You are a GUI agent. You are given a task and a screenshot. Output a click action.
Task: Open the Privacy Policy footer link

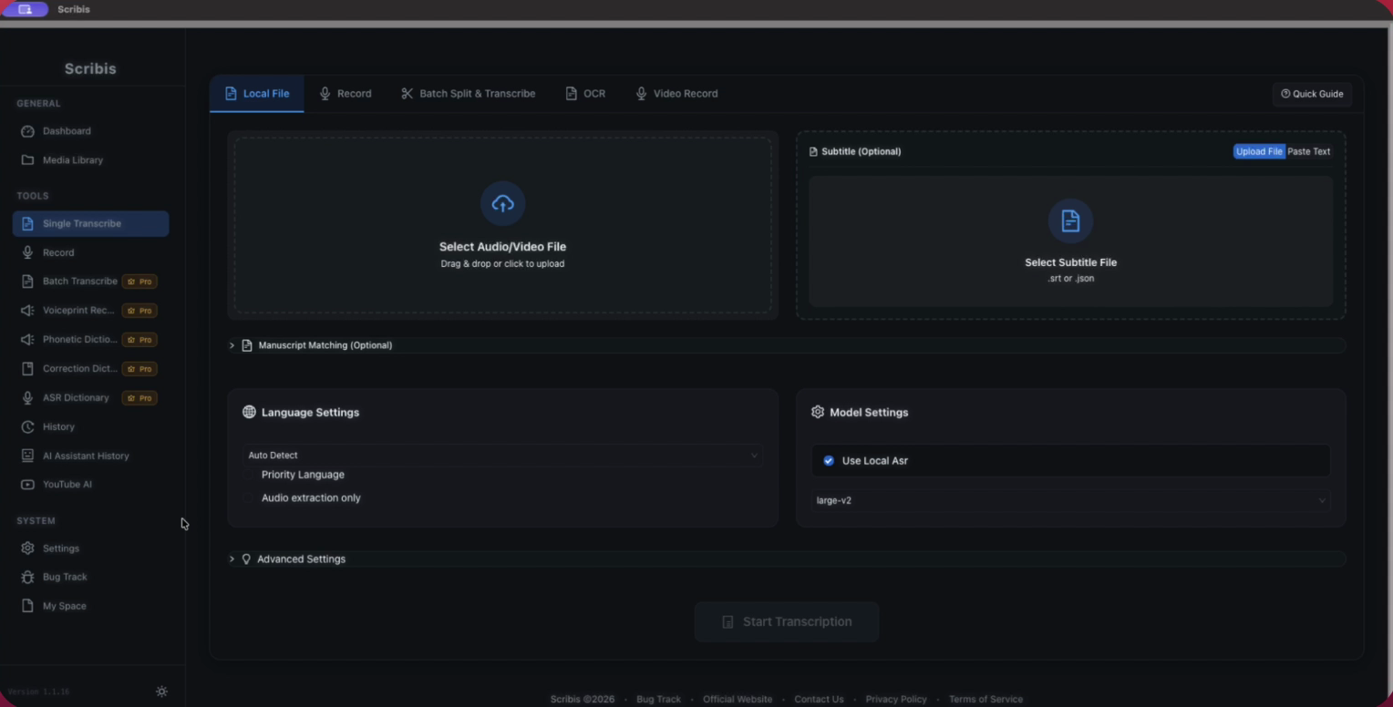pyautogui.click(x=896, y=700)
